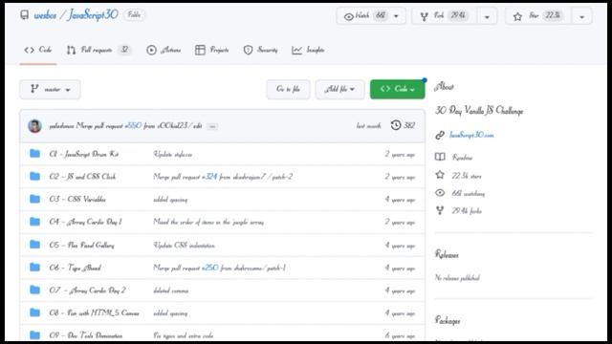Image resolution: width=612 pixels, height=344 pixels.
Task: Click the Readme link in the About section
Action: click(462, 158)
